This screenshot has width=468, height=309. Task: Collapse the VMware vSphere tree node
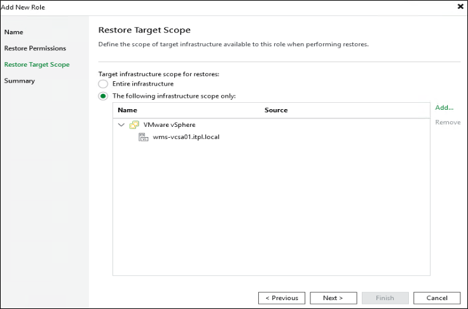click(121, 125)
